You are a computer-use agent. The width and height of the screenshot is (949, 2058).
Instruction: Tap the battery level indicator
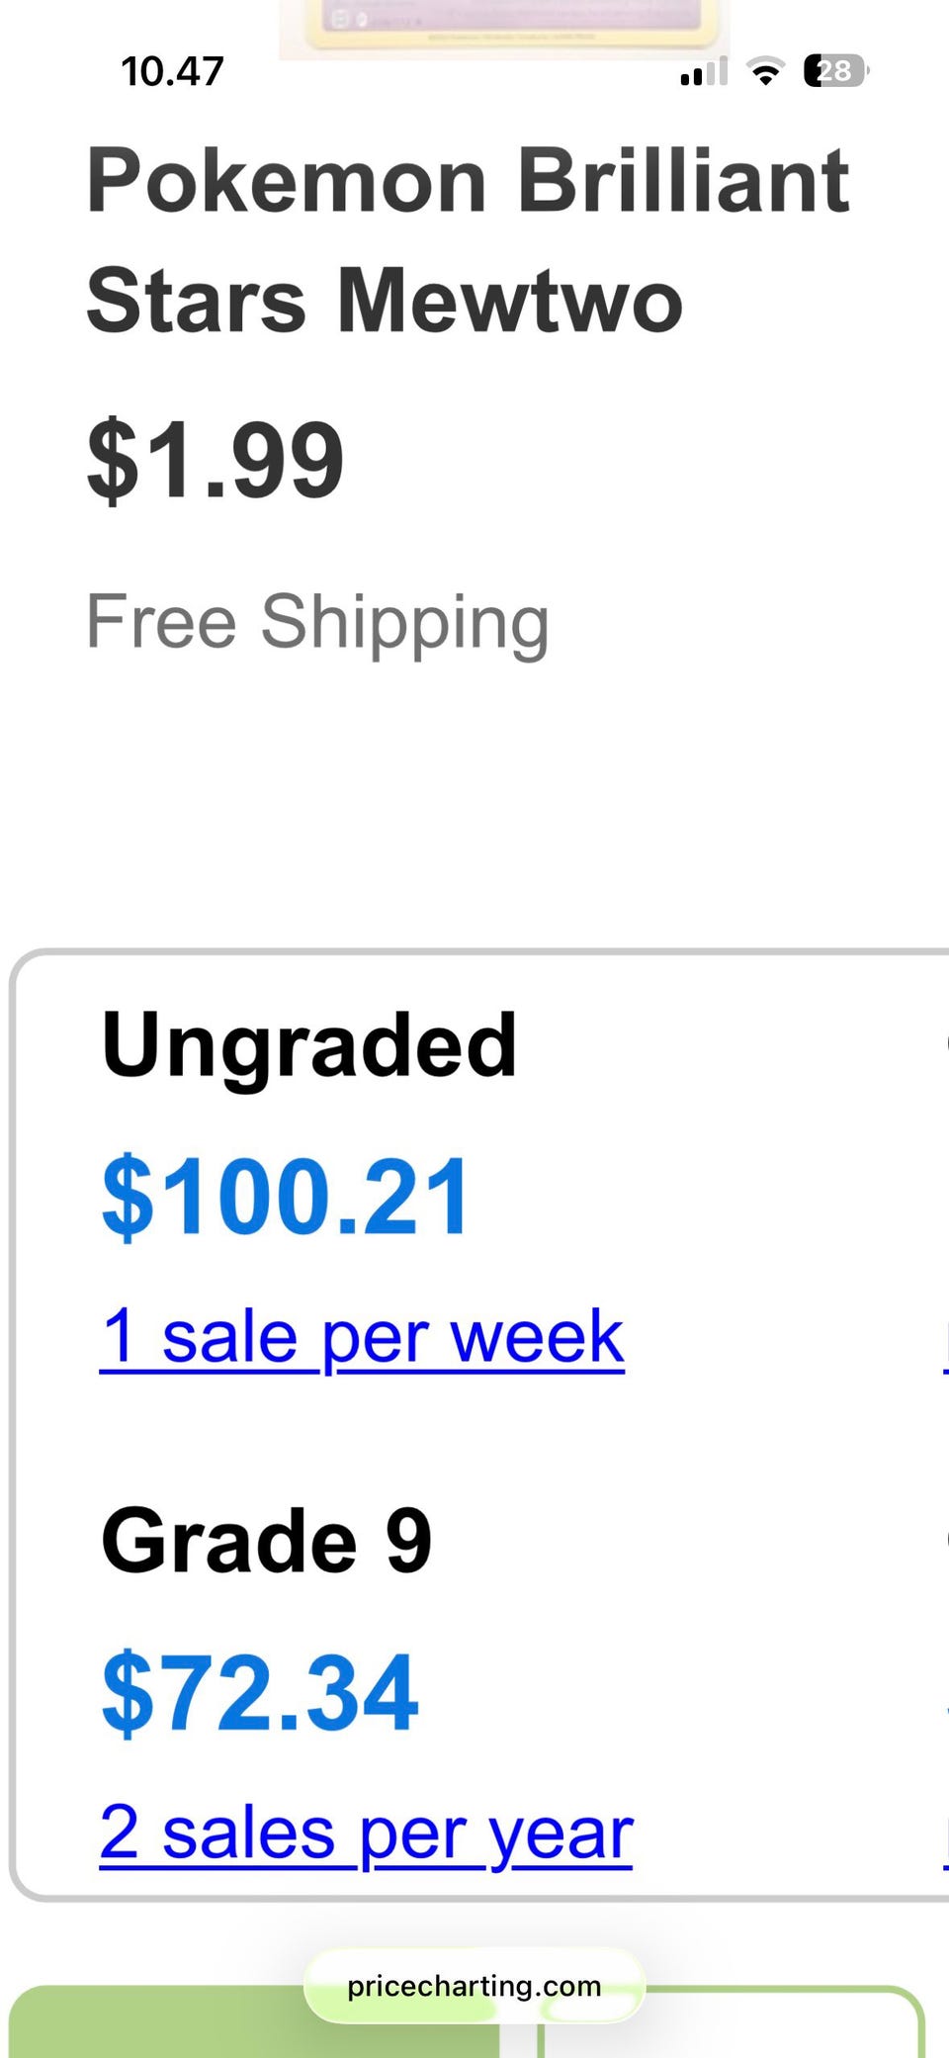835,71
